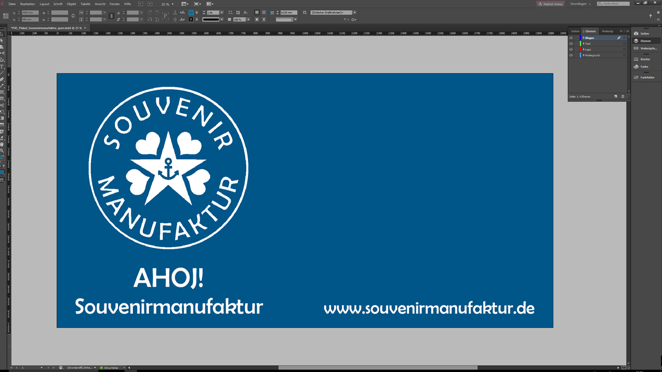The width and height of the screenshot is (662, 372).
Task: Hide the Hintergrund layer via eye icon
Action: 571,55
